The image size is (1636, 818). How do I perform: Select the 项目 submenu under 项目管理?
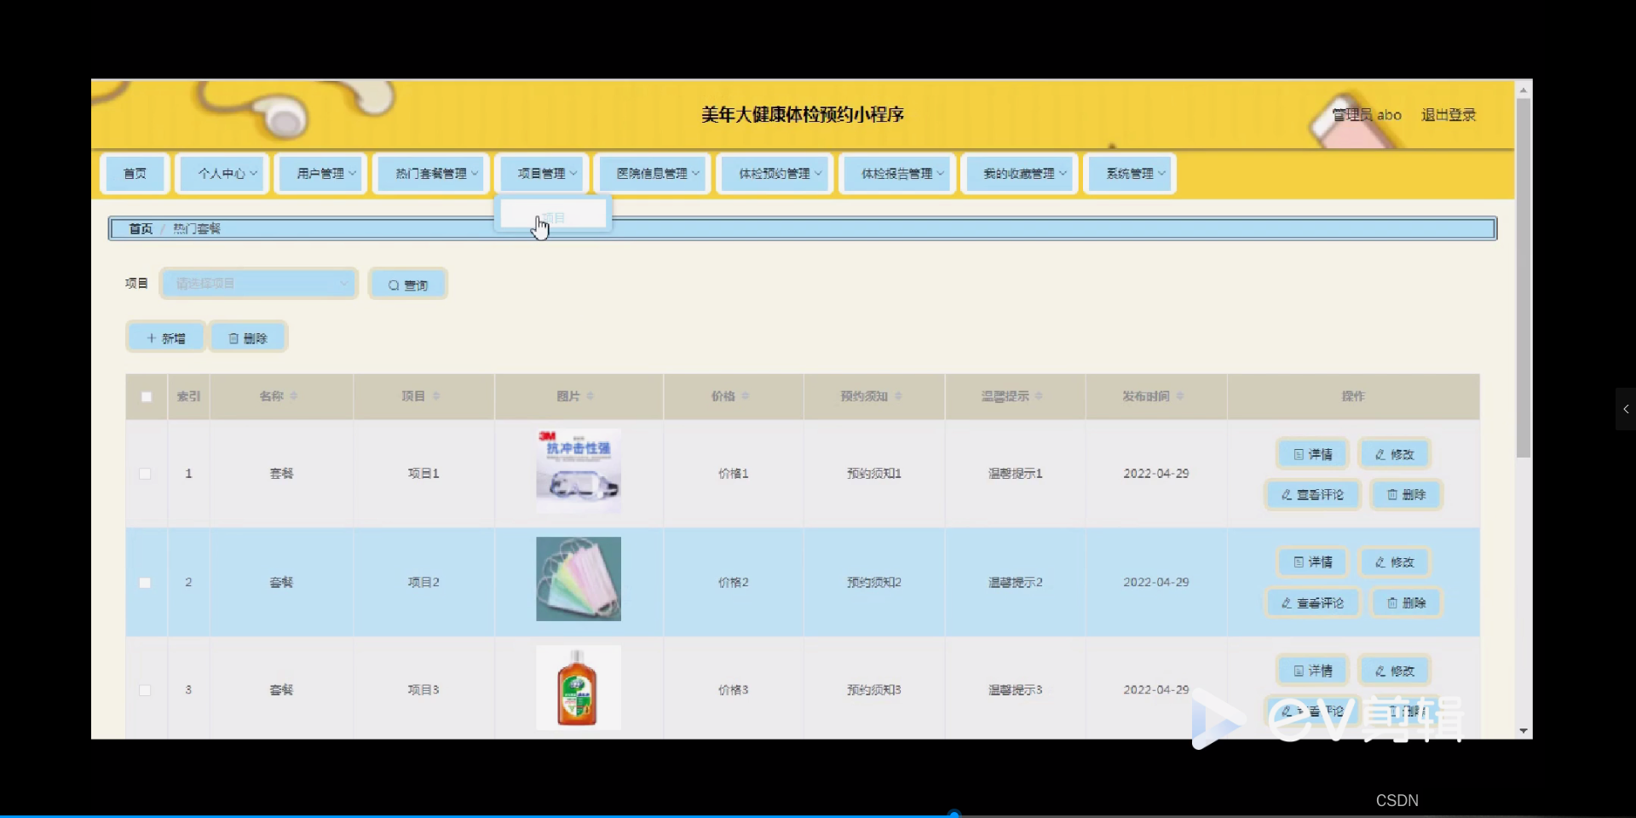[551, 216]
